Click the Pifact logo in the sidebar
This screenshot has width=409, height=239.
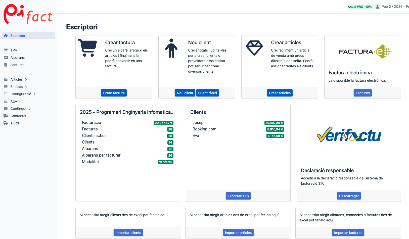(28, 15)
